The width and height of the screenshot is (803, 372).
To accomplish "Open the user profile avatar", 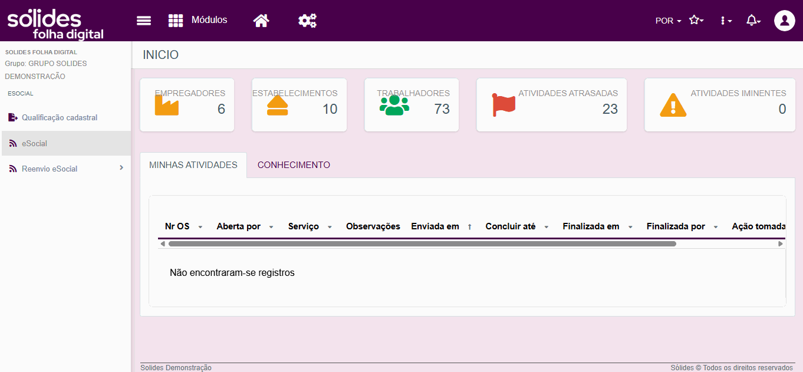I will (x=785, y=21).
